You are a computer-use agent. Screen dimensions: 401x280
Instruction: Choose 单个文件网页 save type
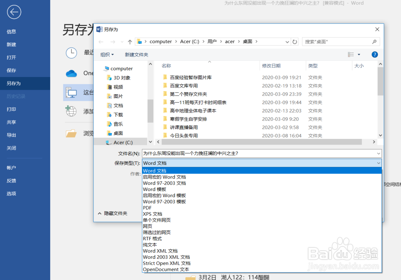coord(262,220)
